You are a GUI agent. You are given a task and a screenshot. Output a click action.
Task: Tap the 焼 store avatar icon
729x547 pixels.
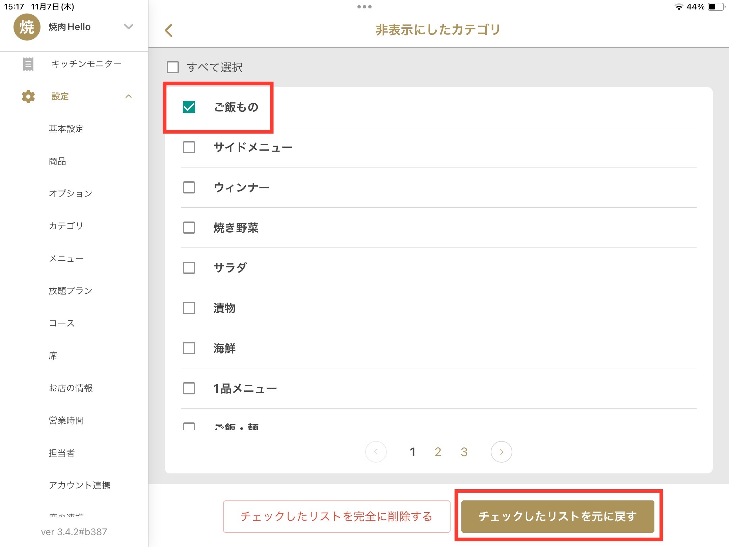click(x=27, y=27)
